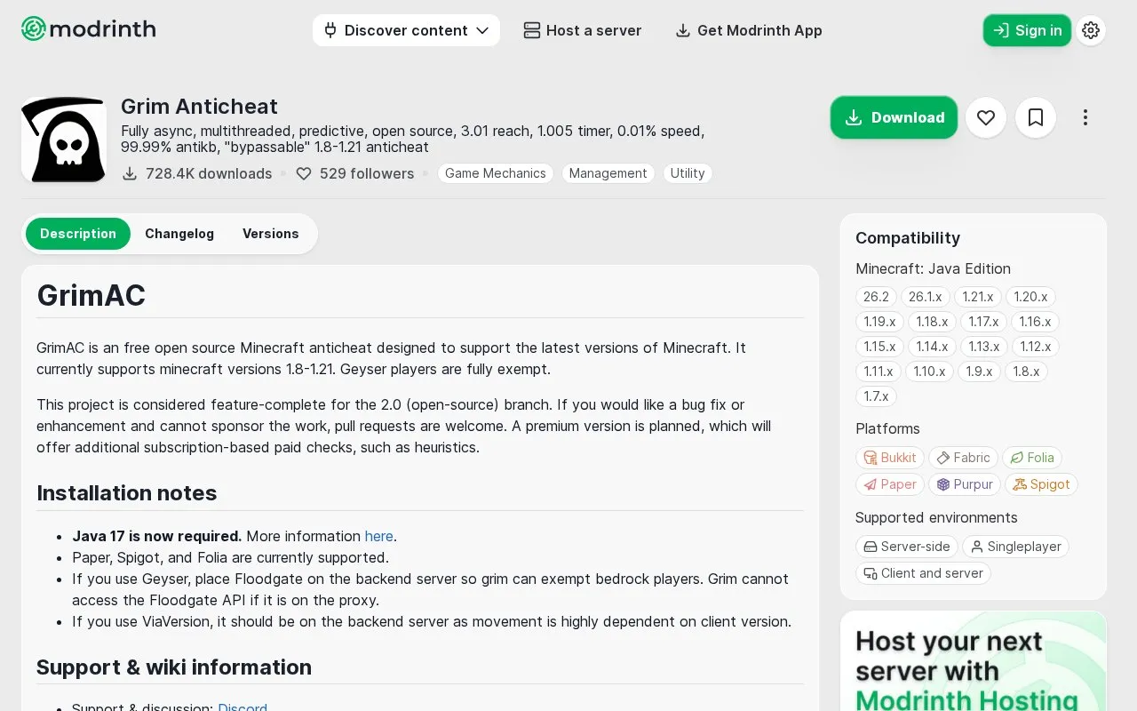Viewport: 1137px width, 711px height.
Task: Click the 728.4K downloads count
Action: tap(197, 173)
